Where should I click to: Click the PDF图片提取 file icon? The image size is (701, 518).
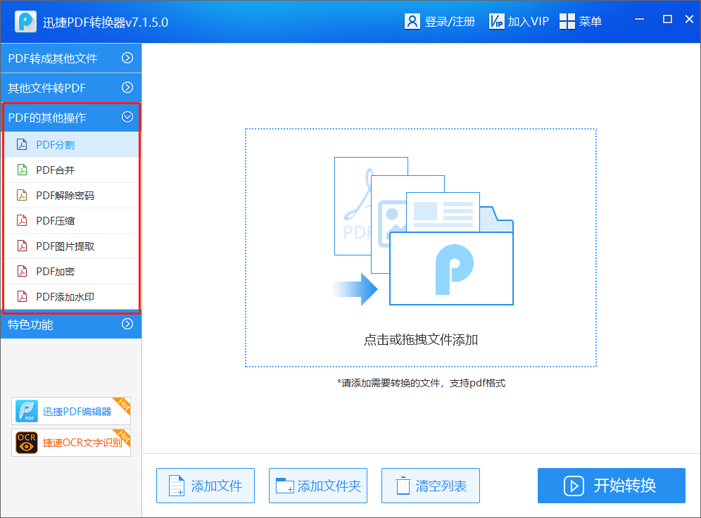(21, 246)
